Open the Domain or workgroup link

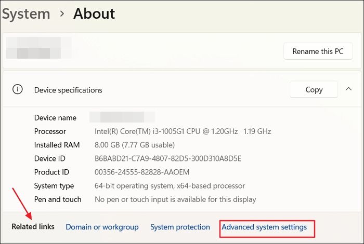tap(102, 227)
